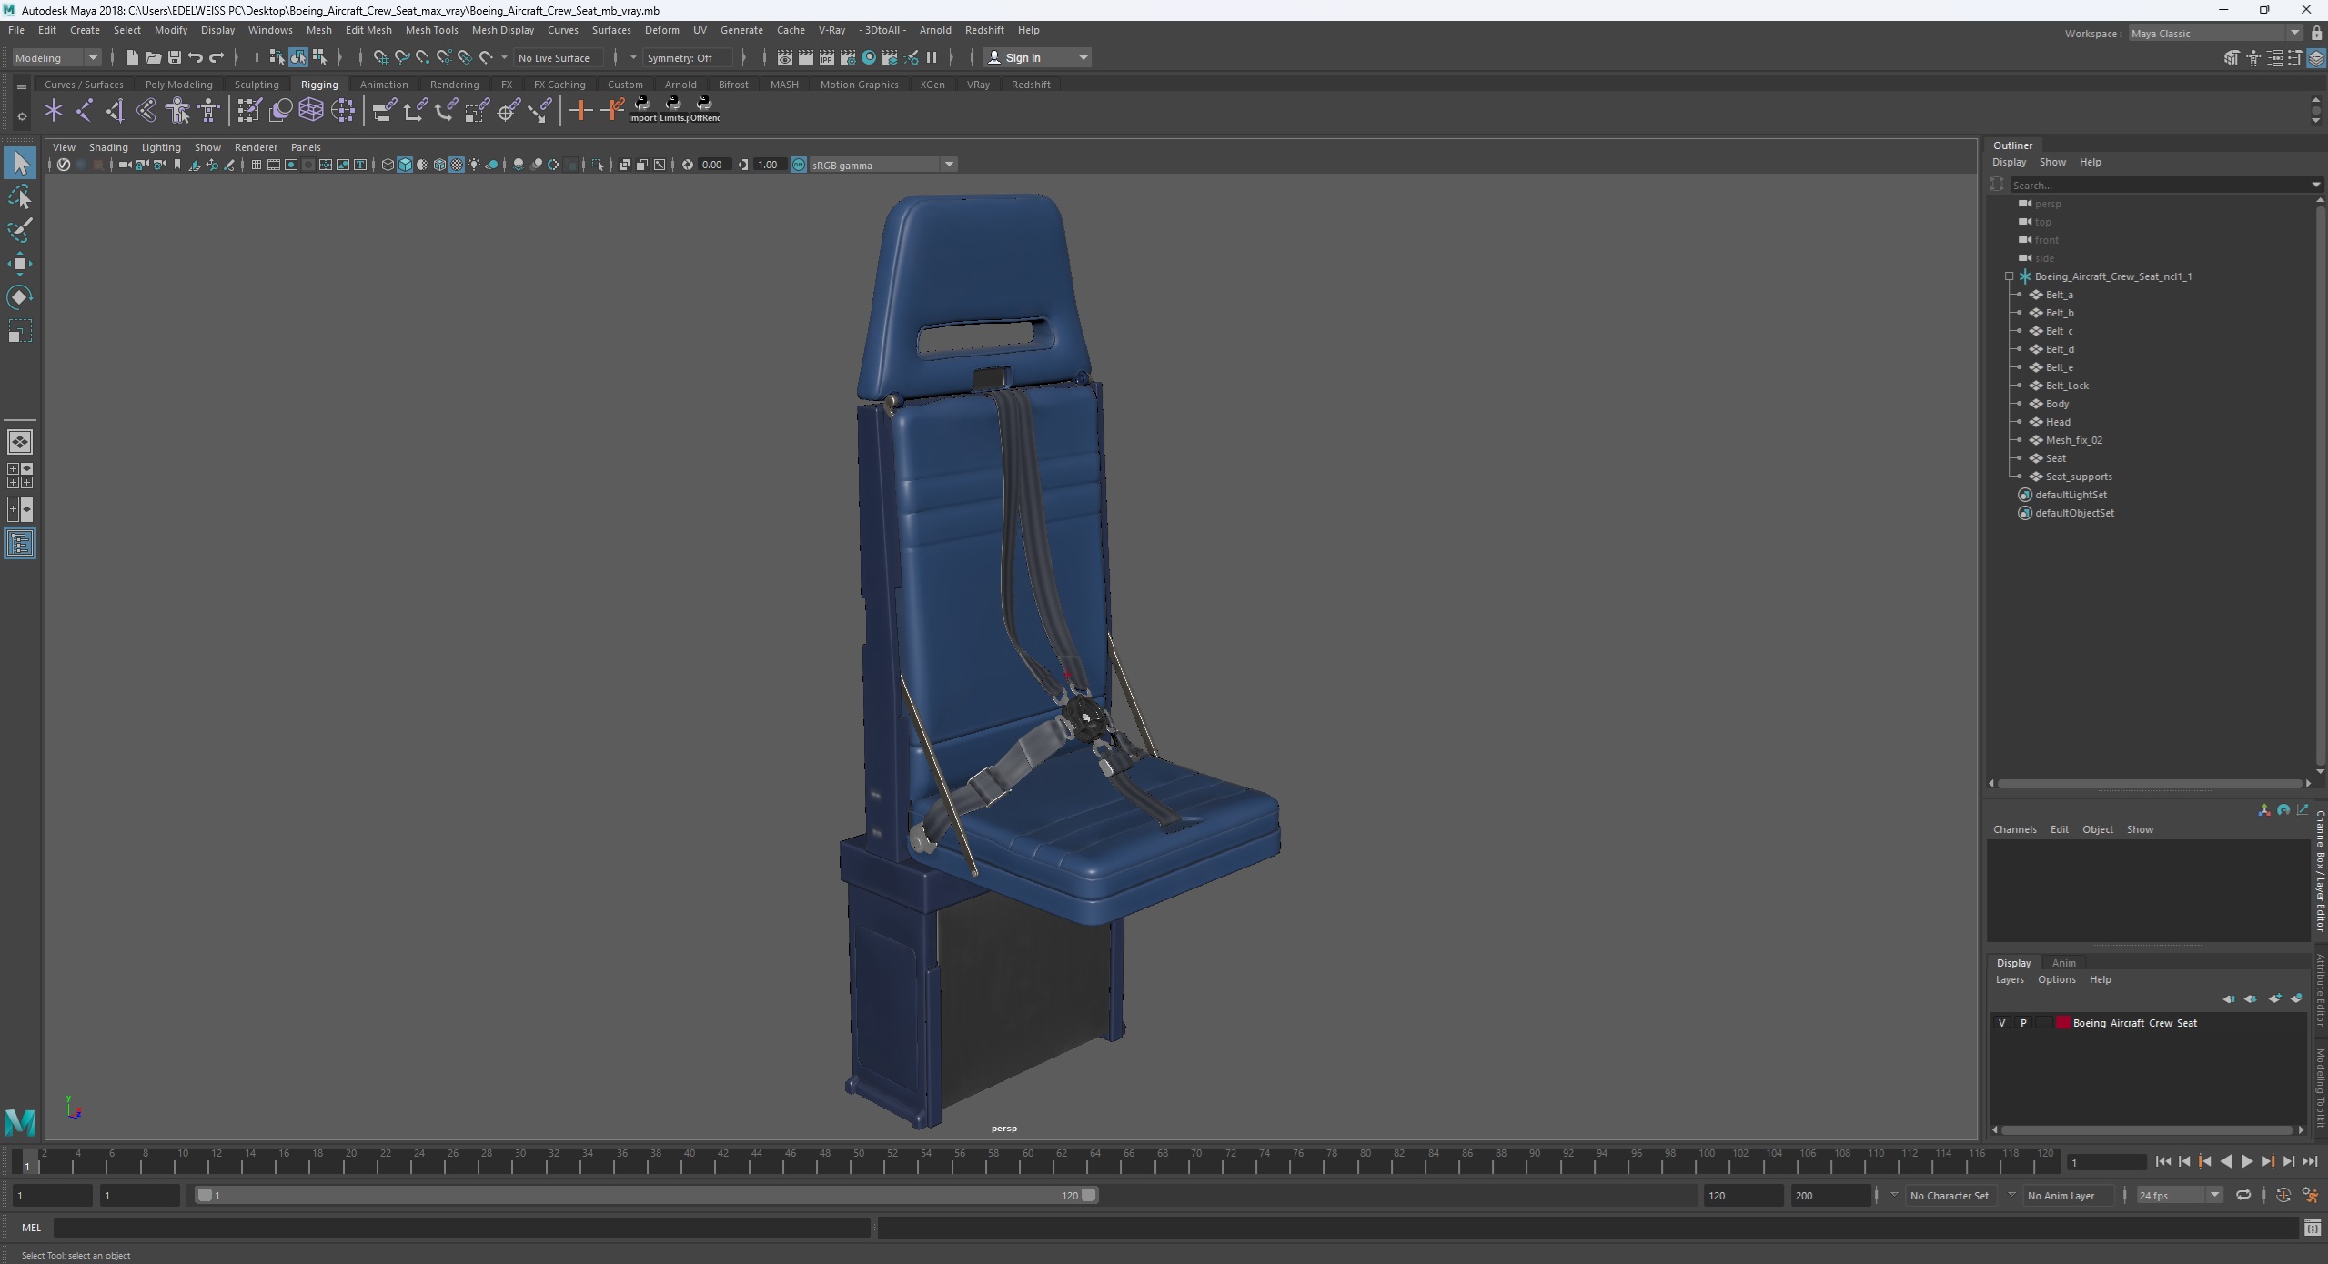Open the Deform menu
Screen dimensions: 2328x1264
point(661,30)
